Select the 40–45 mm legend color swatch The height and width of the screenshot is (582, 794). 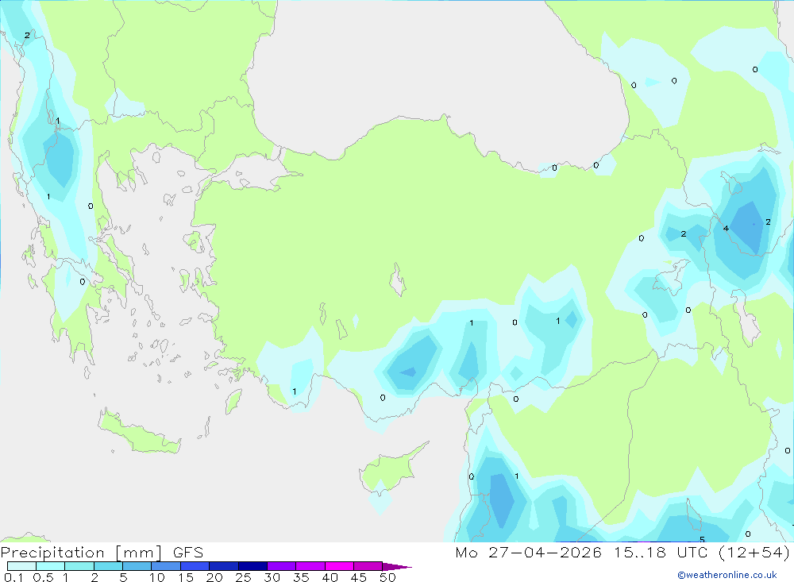[339, 566]
